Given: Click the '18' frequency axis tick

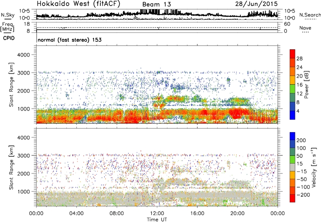Looking at the screenshot, I should pos(27,24).
